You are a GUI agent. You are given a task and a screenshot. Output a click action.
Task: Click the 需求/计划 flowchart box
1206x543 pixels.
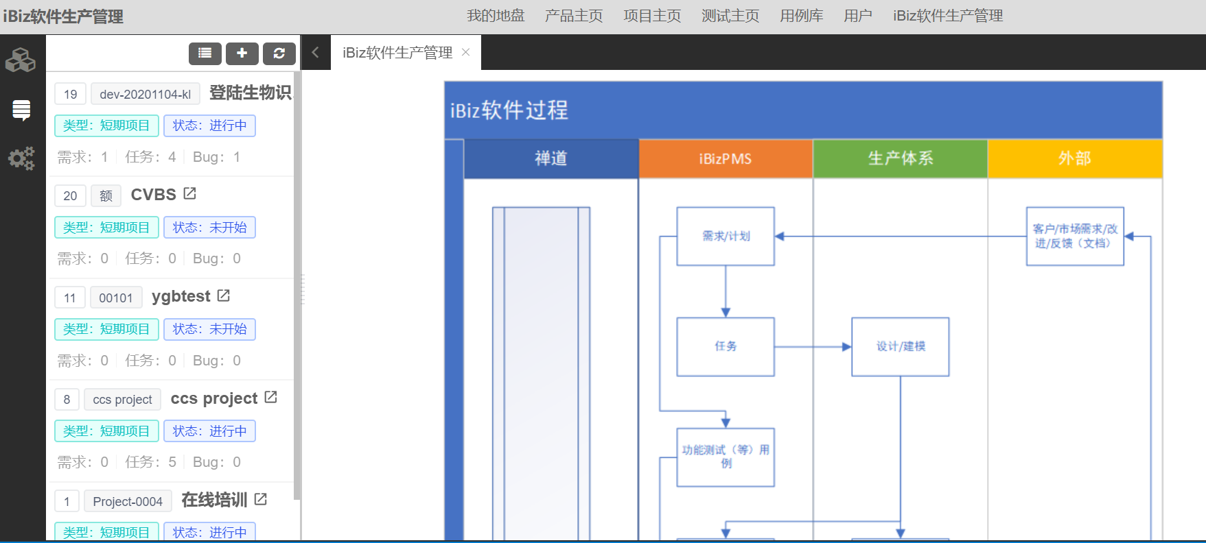pyautogui.click(x=726, y=236)
